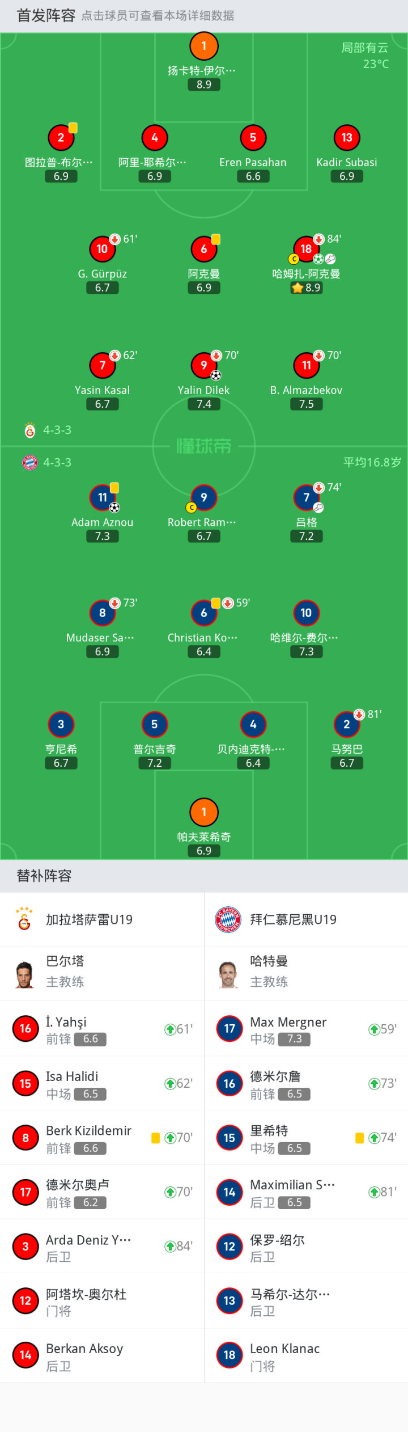Tap Adam Aznou number 11 icon
Screen dimensions: 408x1432
pyautogui.click(x=103, y=497)
